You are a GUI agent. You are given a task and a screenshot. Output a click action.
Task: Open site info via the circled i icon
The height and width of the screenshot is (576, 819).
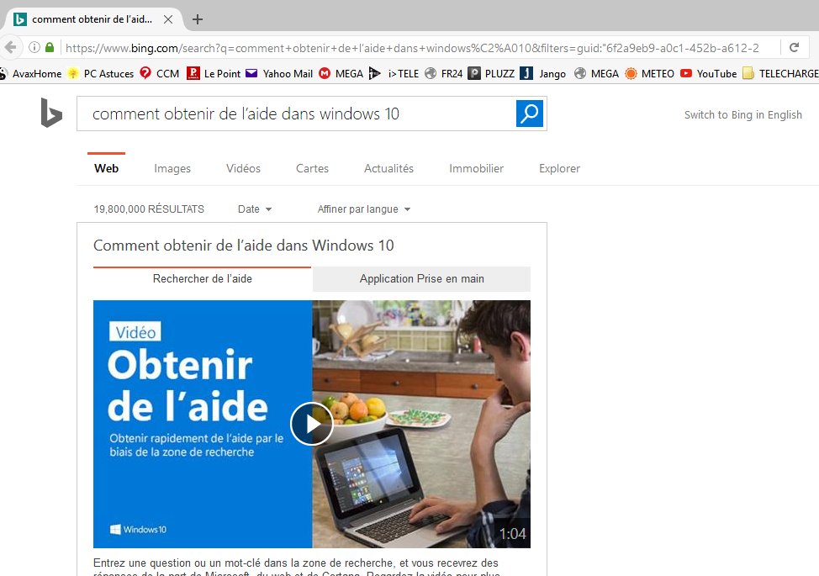pos(34,48)
